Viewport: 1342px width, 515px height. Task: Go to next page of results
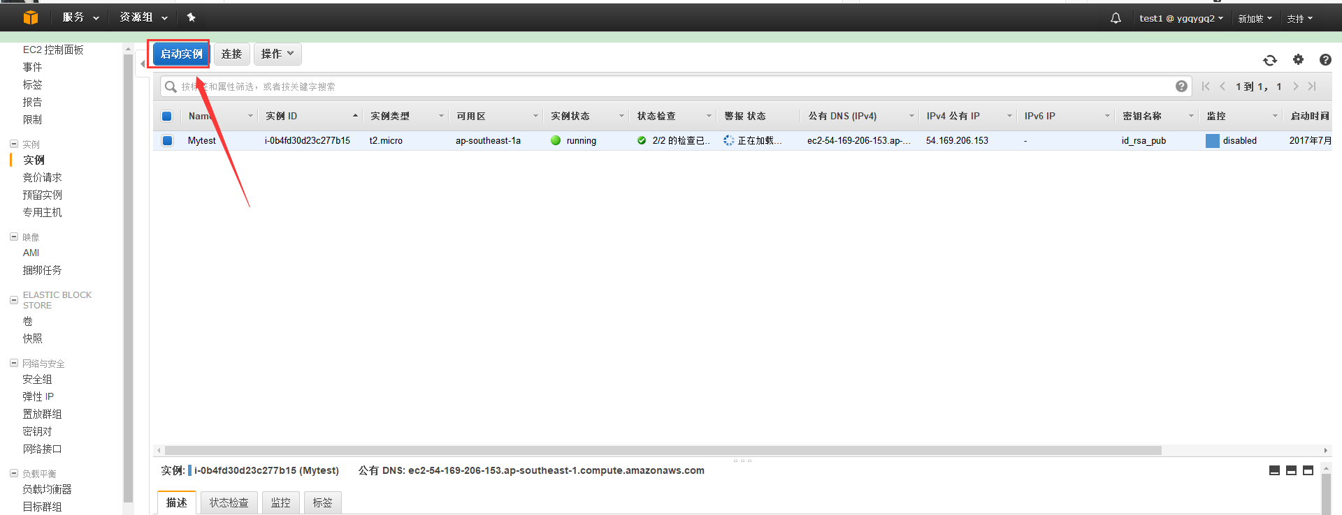tap(1295, 87)
